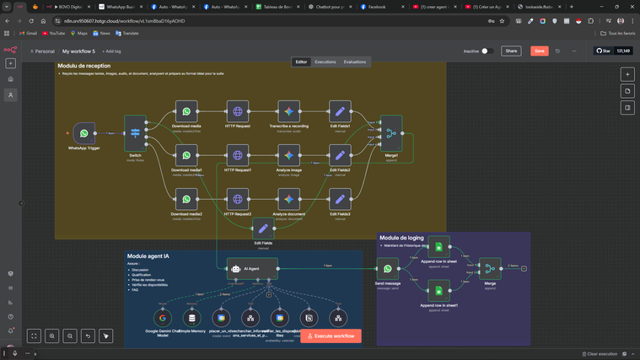The width and height of the screenshot is (640, 360).
Task: Open the Share dialog
Action: click(x=511, y=51)
